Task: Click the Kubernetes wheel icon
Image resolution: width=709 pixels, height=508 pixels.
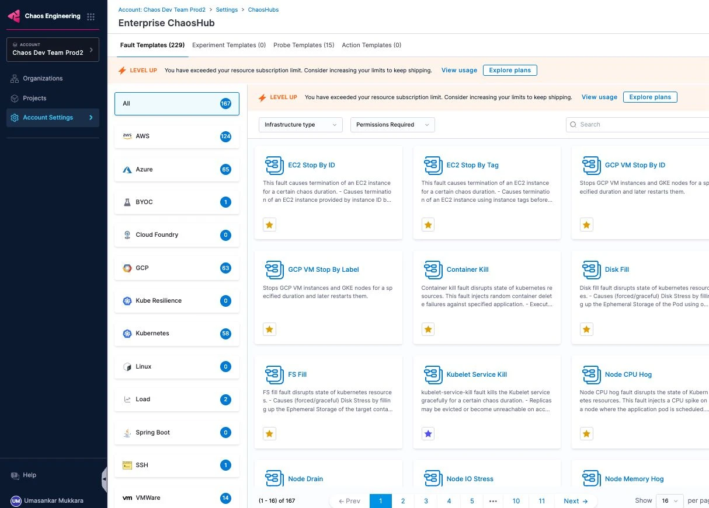Action: (x=127, y=334)
